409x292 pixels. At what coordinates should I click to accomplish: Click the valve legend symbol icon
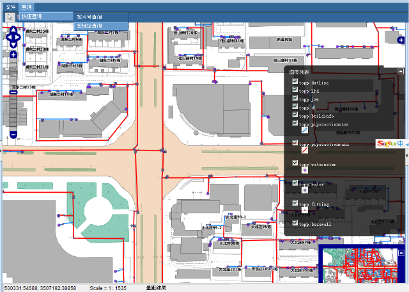[304, 190]
